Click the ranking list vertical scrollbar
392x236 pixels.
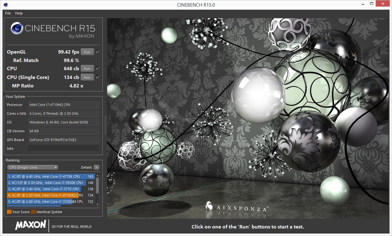click(x=97, y=190)
